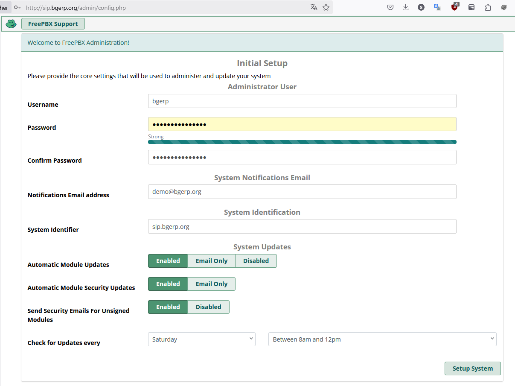
Task: Click the uBlock Origin shield icon
Action: (455, 7)
